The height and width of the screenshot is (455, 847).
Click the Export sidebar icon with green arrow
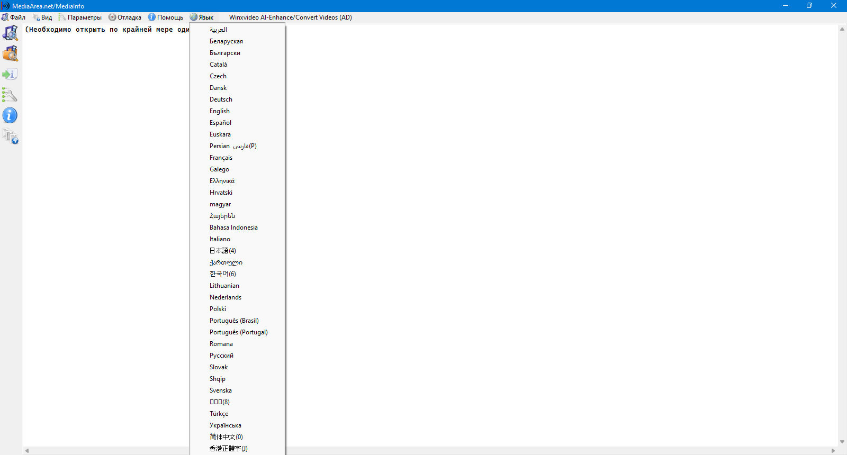10,74
